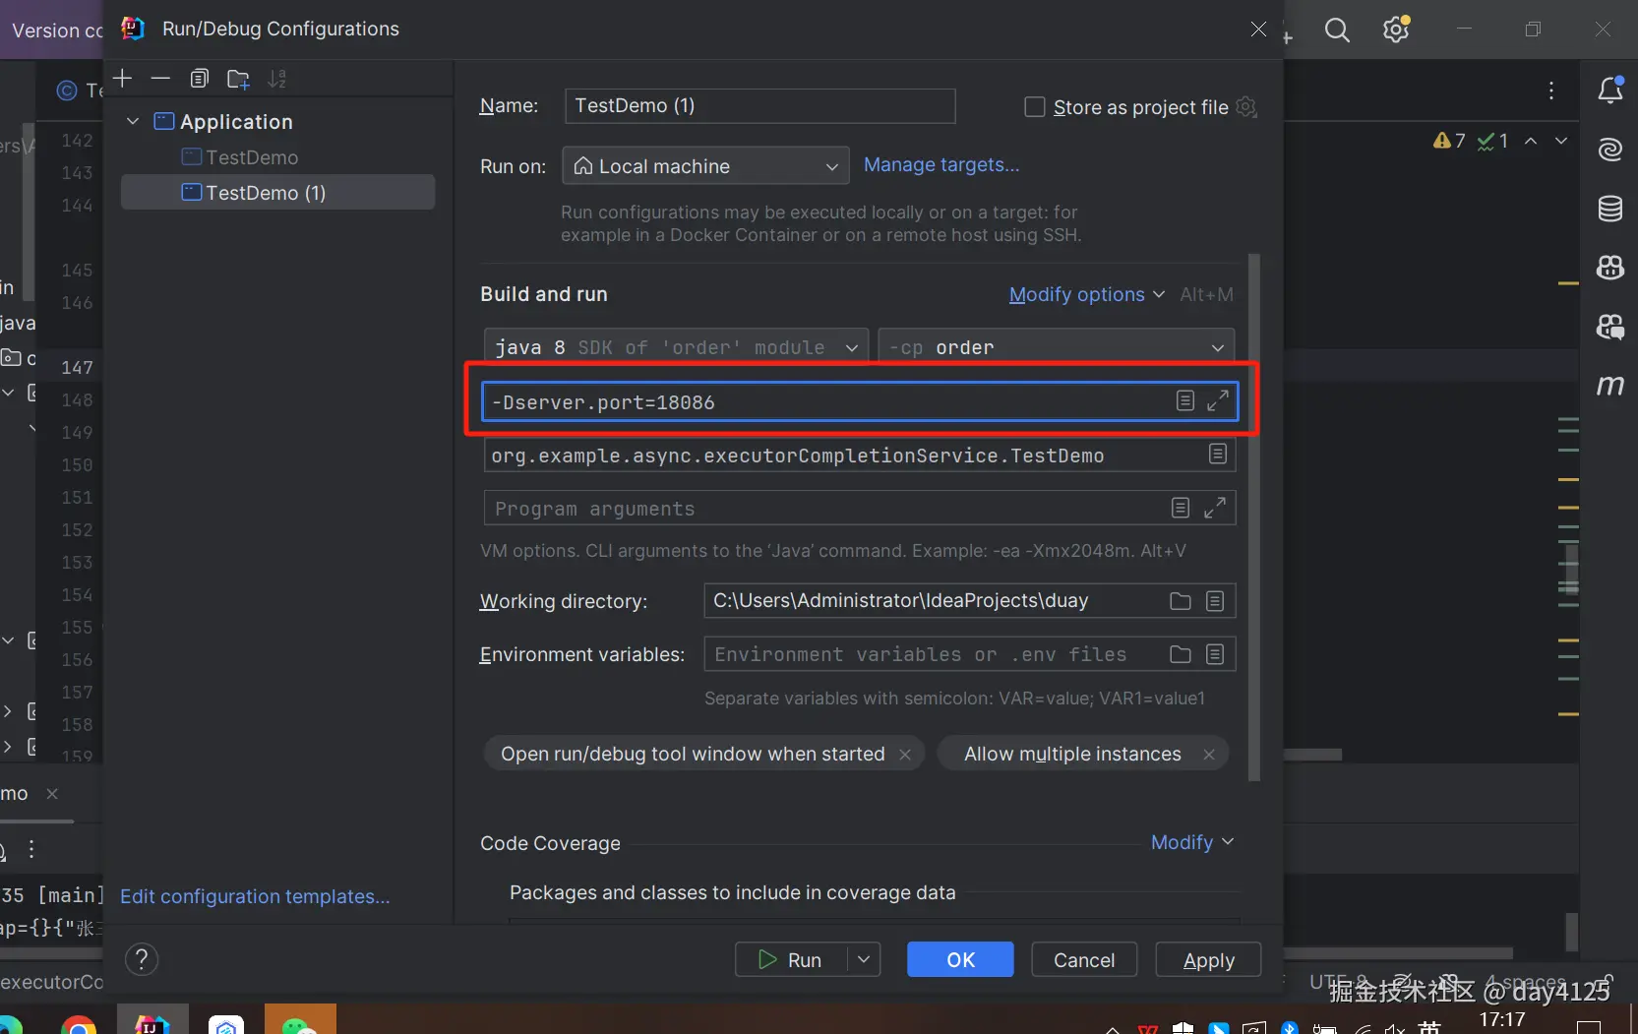Open Database tool window
Image resolution: width=1638 pixels, height=1034 pixels.
point(1610,209)
